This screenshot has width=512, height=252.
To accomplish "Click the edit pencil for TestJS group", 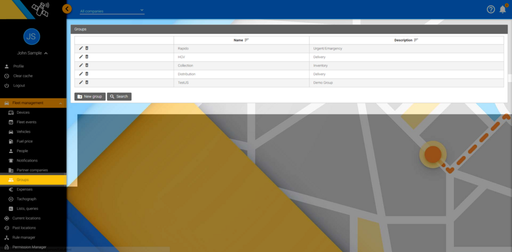I will click(81, 82).
